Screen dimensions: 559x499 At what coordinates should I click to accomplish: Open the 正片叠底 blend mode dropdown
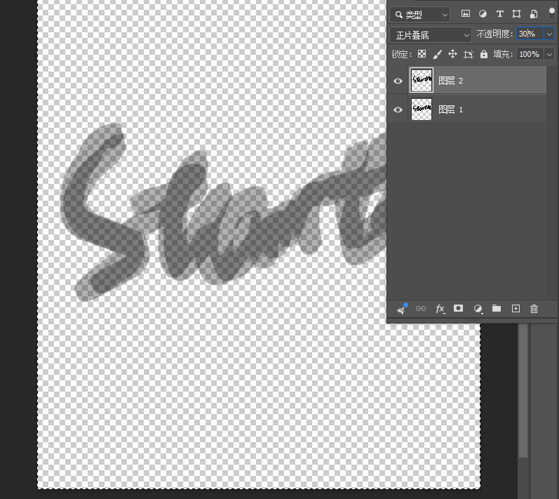pos(431,35)
